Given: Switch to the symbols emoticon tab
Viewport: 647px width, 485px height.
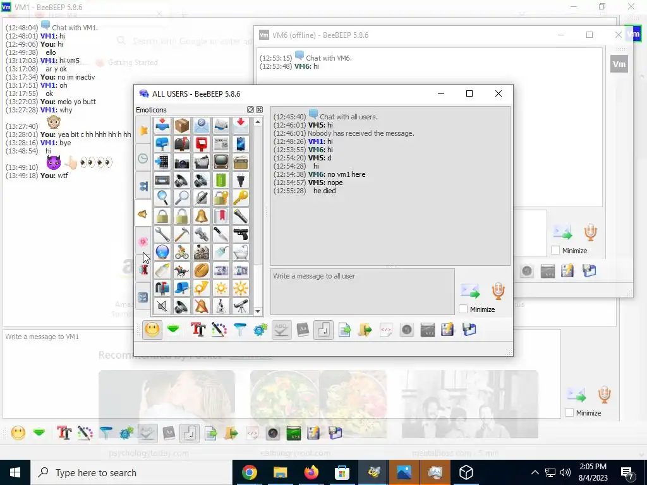Looking at the screenshot, I should 143,297.
